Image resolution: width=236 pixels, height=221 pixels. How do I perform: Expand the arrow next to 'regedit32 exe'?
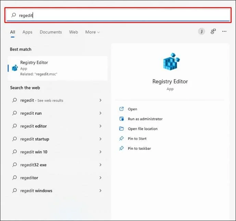coord(101,165)
